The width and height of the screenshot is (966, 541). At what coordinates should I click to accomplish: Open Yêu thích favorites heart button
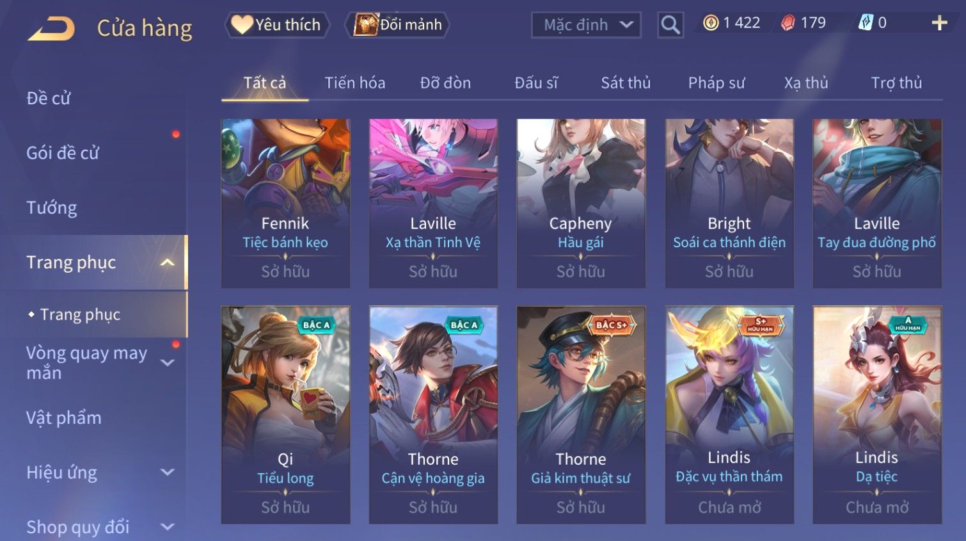[x=277, y=25]
